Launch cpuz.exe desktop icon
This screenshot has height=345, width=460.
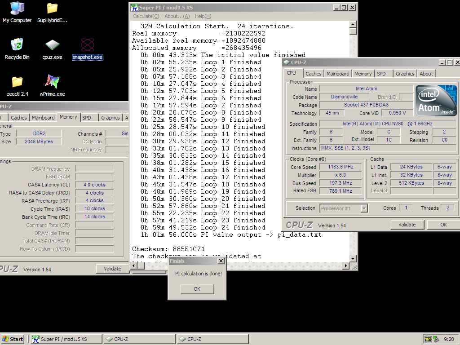[x=52, y=49]
